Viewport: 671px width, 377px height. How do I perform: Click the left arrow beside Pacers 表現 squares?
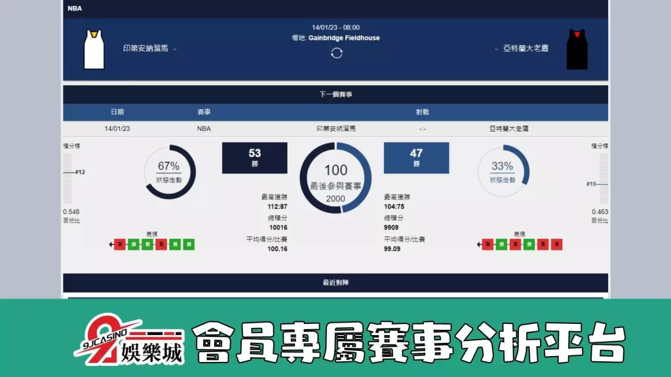[x=111, y=245]
